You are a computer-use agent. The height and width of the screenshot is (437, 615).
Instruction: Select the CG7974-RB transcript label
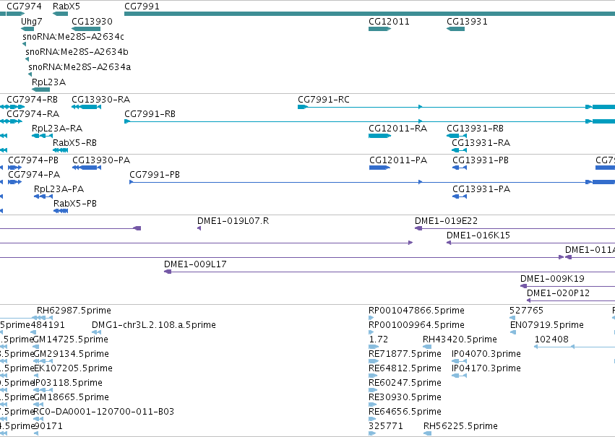[x=33, y=100]
